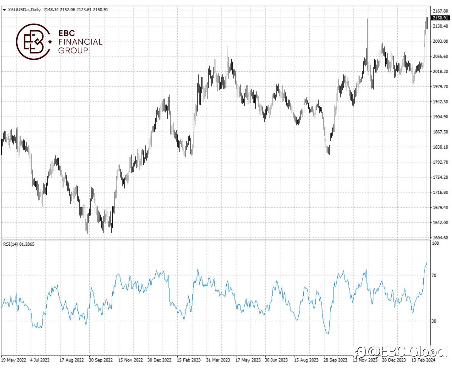Click the 1604.60 price axis label
Screen dimensions: 452x370
pos(440,238)
